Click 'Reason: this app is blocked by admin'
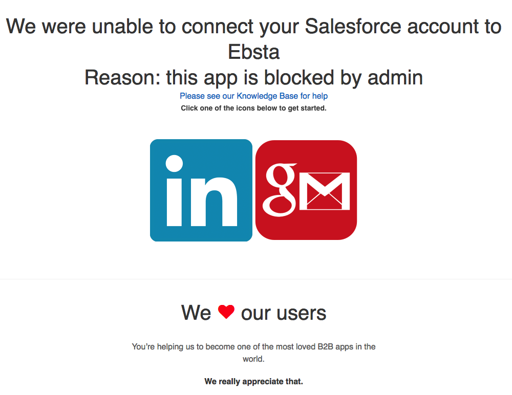The height and width of the screenshot is (395, 512). point(253,78)
